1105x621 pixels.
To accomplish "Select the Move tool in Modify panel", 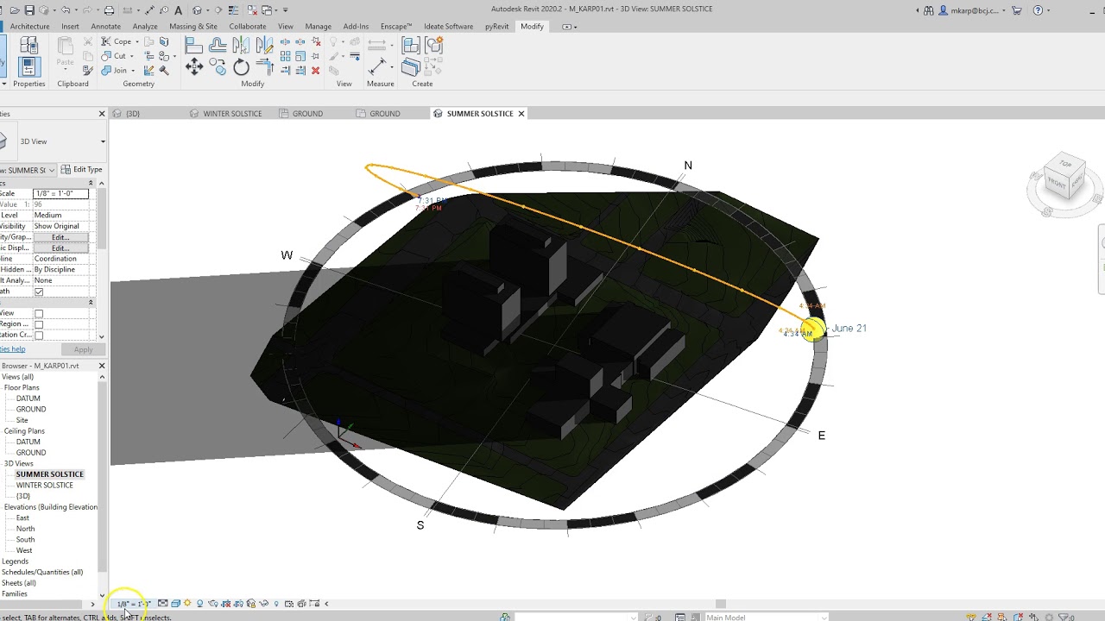I will [194, 68].
